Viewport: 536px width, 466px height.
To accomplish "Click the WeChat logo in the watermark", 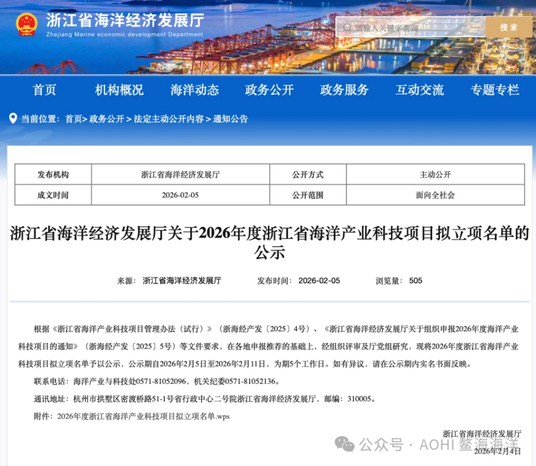I will (344, 445).
